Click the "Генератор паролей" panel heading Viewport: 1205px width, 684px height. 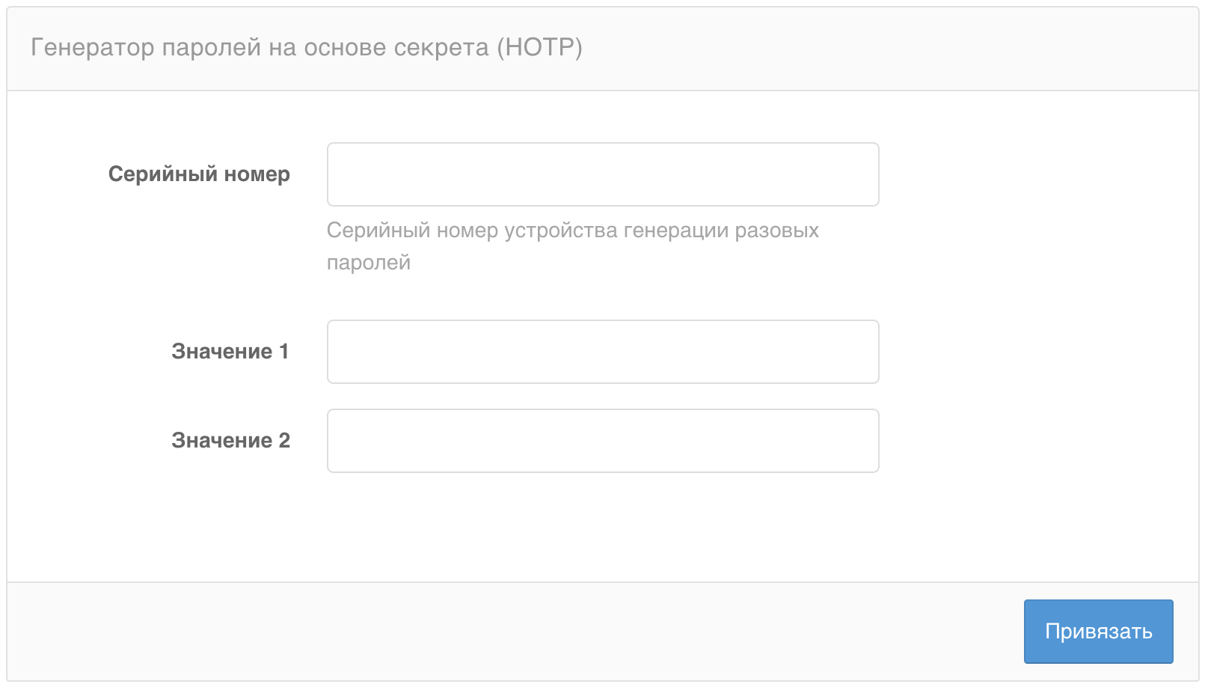coord(306,48)
